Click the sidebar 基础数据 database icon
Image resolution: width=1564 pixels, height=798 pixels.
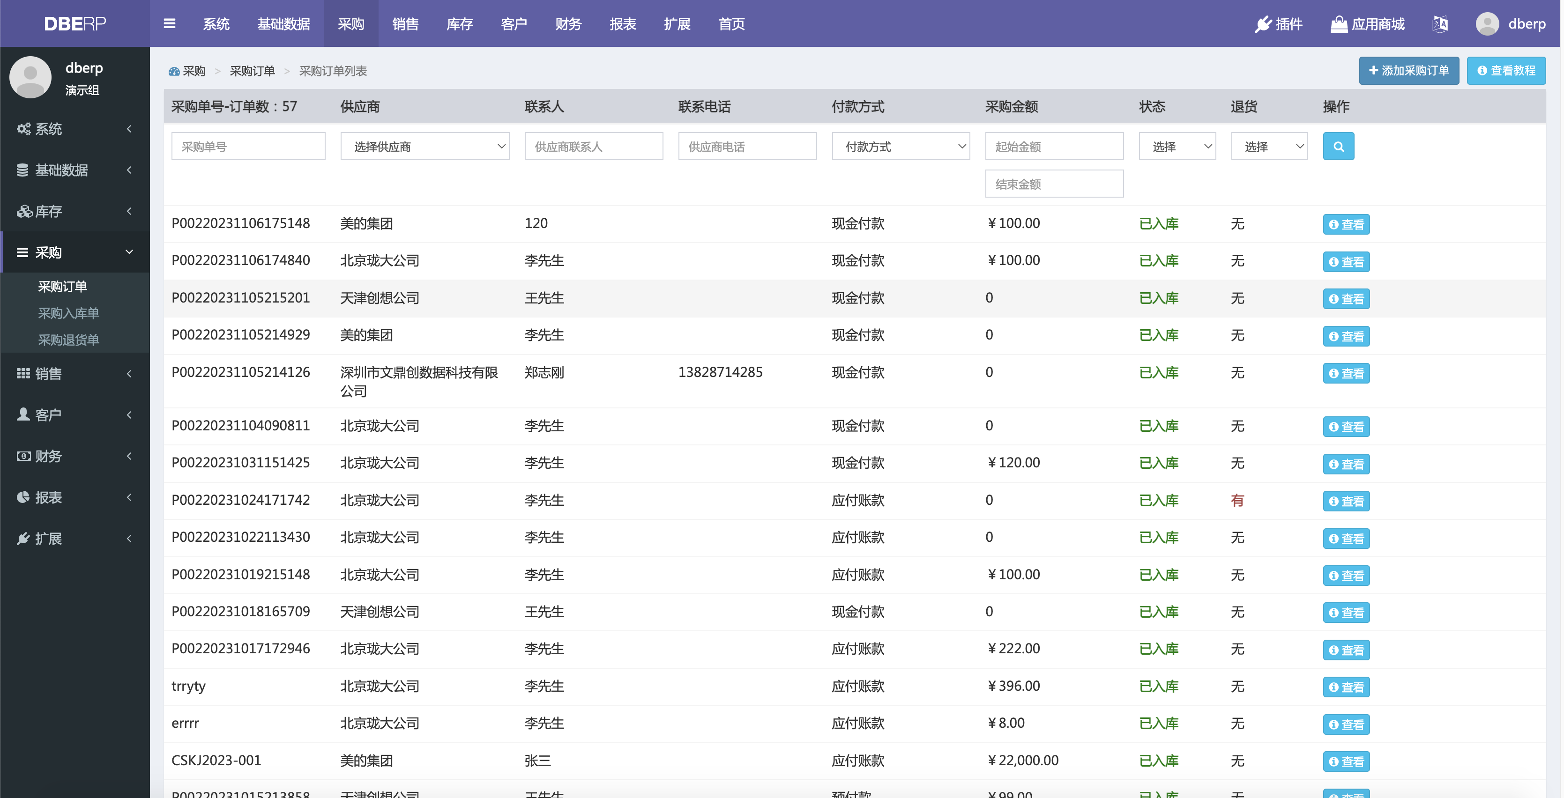pos(22,170)
